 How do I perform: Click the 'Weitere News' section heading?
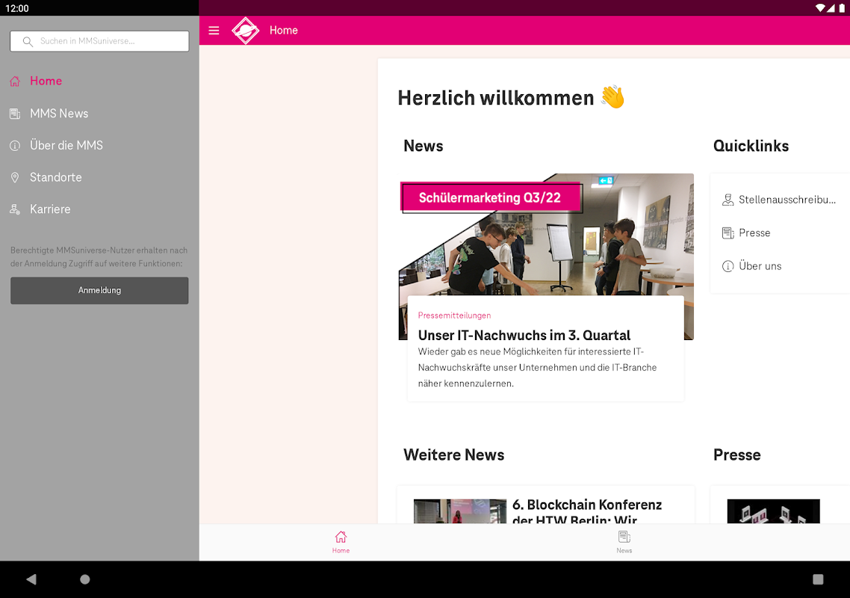click(x=453, y=454)
